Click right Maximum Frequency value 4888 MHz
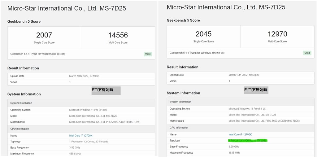317x157 pixels. 234,153
